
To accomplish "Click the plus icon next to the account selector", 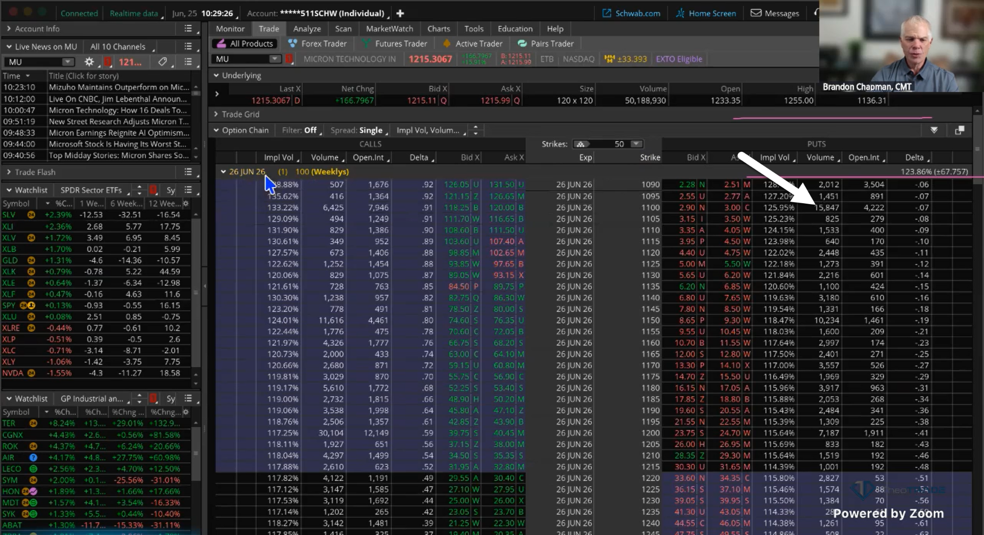I will pos(400,13).
